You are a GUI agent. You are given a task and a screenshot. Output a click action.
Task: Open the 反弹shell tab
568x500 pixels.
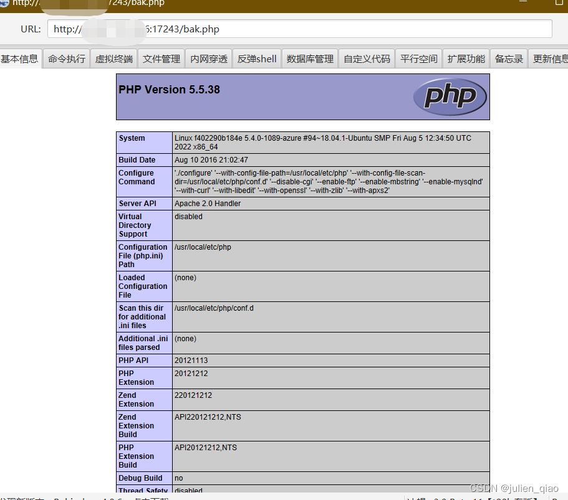tap(257, 59)
